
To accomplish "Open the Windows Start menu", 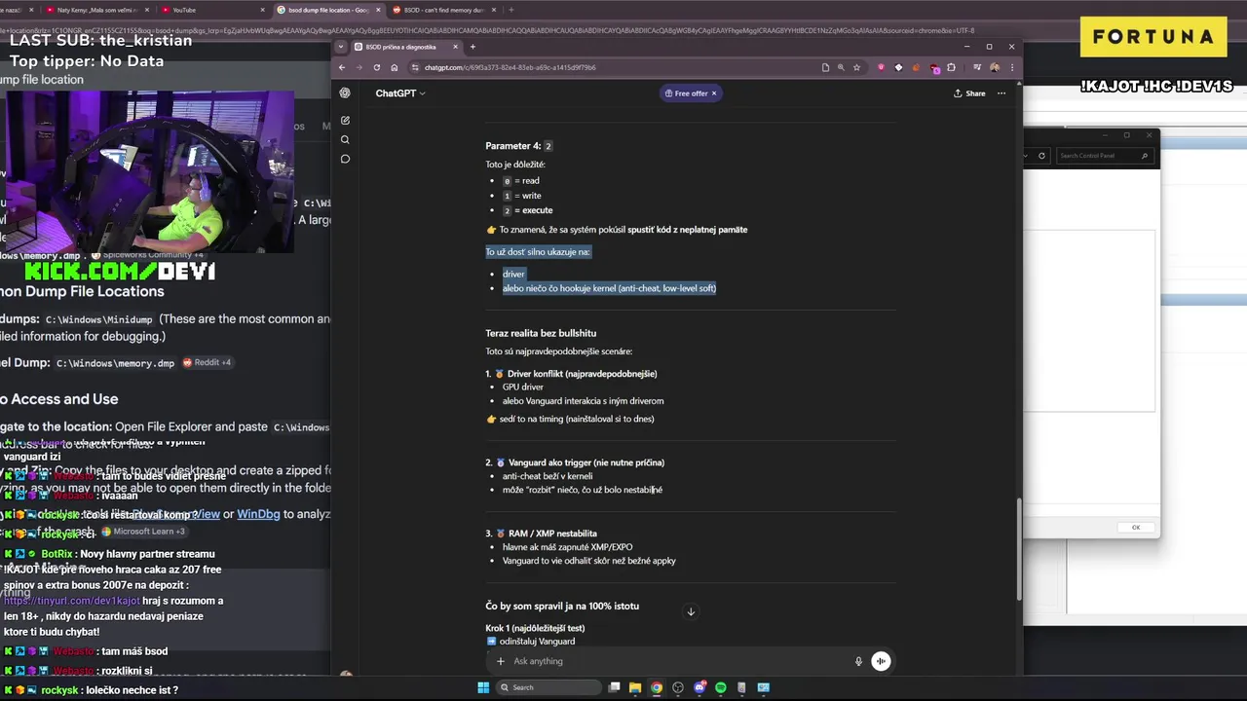I will pyautogui.click(x=483, y=687).
